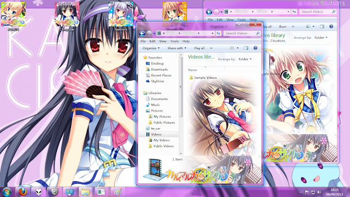Open Help icon in rear Videos window
This screenshot has width=350, height=197.
pyautogui.click(x=331, y=26)
